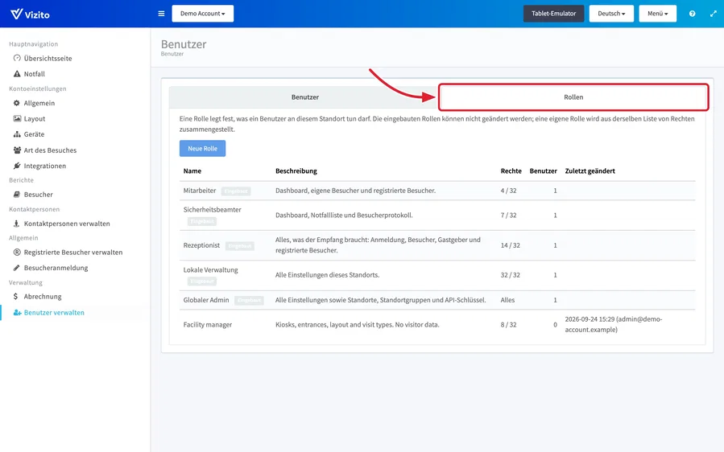
Task: Click the built-in badge beside Globaler Admin
Action: pyautogui.click(x=250, y=300)
